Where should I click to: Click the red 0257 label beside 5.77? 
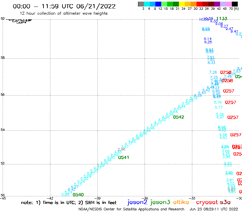(231, 102)
